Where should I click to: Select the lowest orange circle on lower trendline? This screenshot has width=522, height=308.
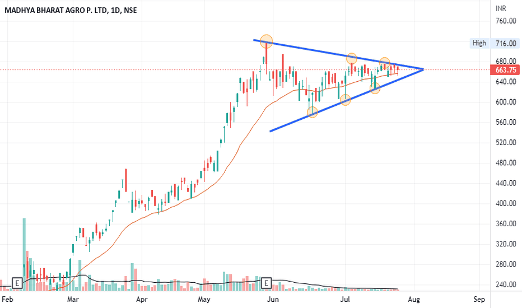pos(313,112)
